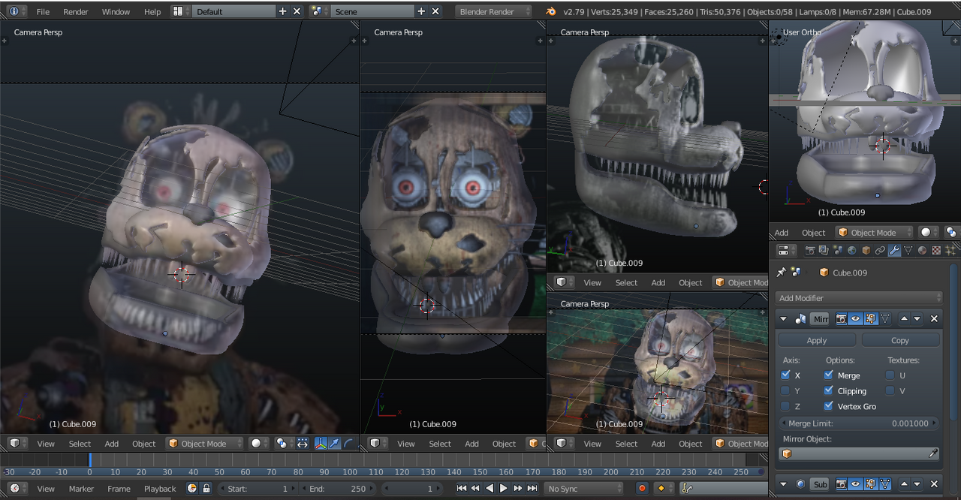Viewport: 961px width, 500px height.
Task: Open the File menu
Action: coord(43,12)
